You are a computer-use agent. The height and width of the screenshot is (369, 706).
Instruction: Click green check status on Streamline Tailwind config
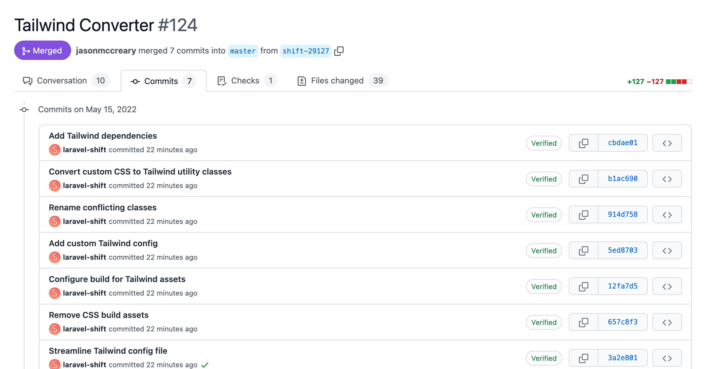205,365
